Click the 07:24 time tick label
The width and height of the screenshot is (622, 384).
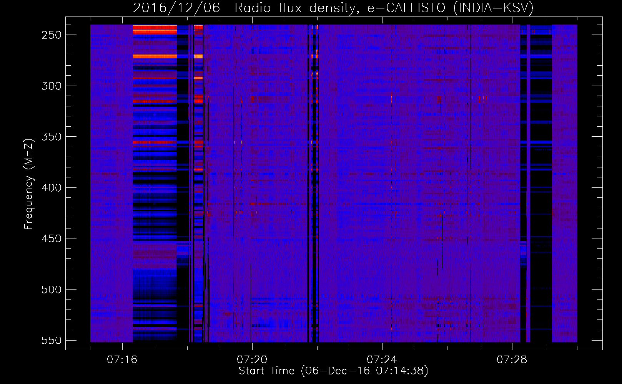382,360
